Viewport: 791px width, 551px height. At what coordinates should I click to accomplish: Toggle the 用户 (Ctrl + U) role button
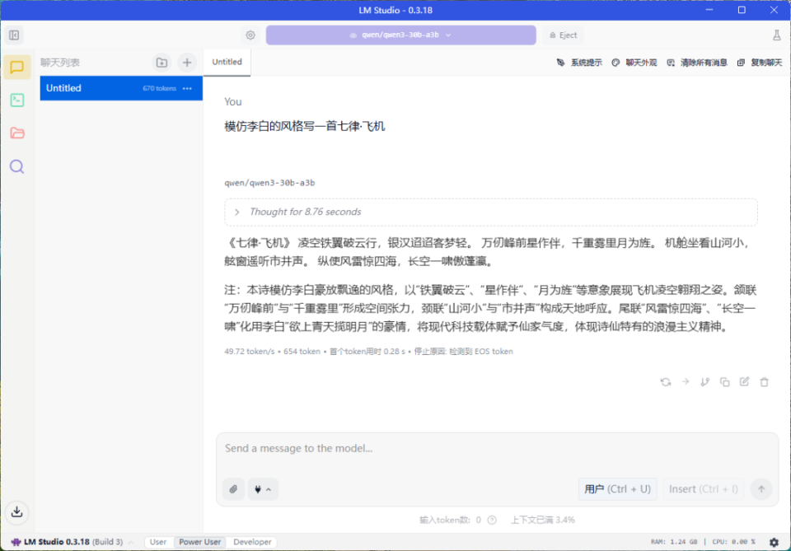617,489
